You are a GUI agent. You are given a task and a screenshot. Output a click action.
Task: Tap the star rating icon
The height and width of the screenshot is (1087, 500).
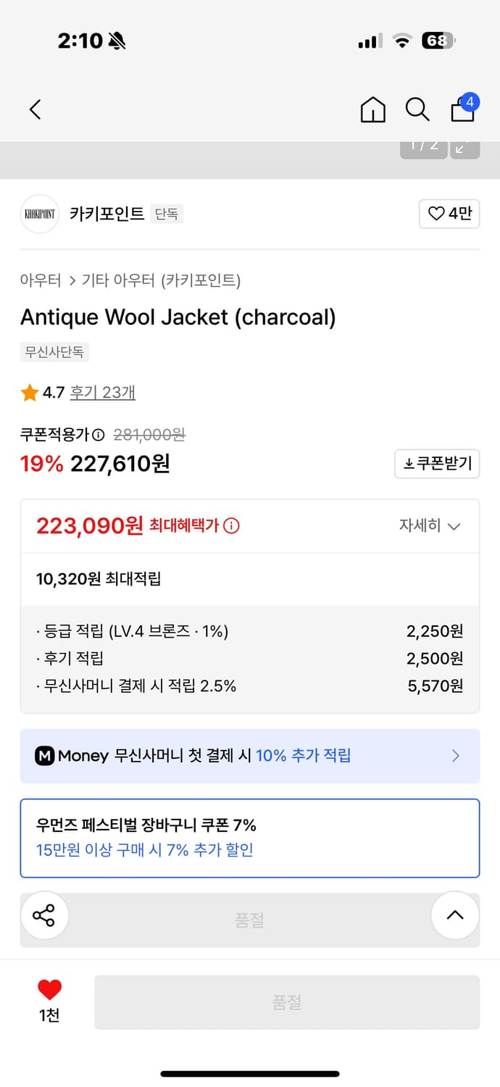point(30,391)
